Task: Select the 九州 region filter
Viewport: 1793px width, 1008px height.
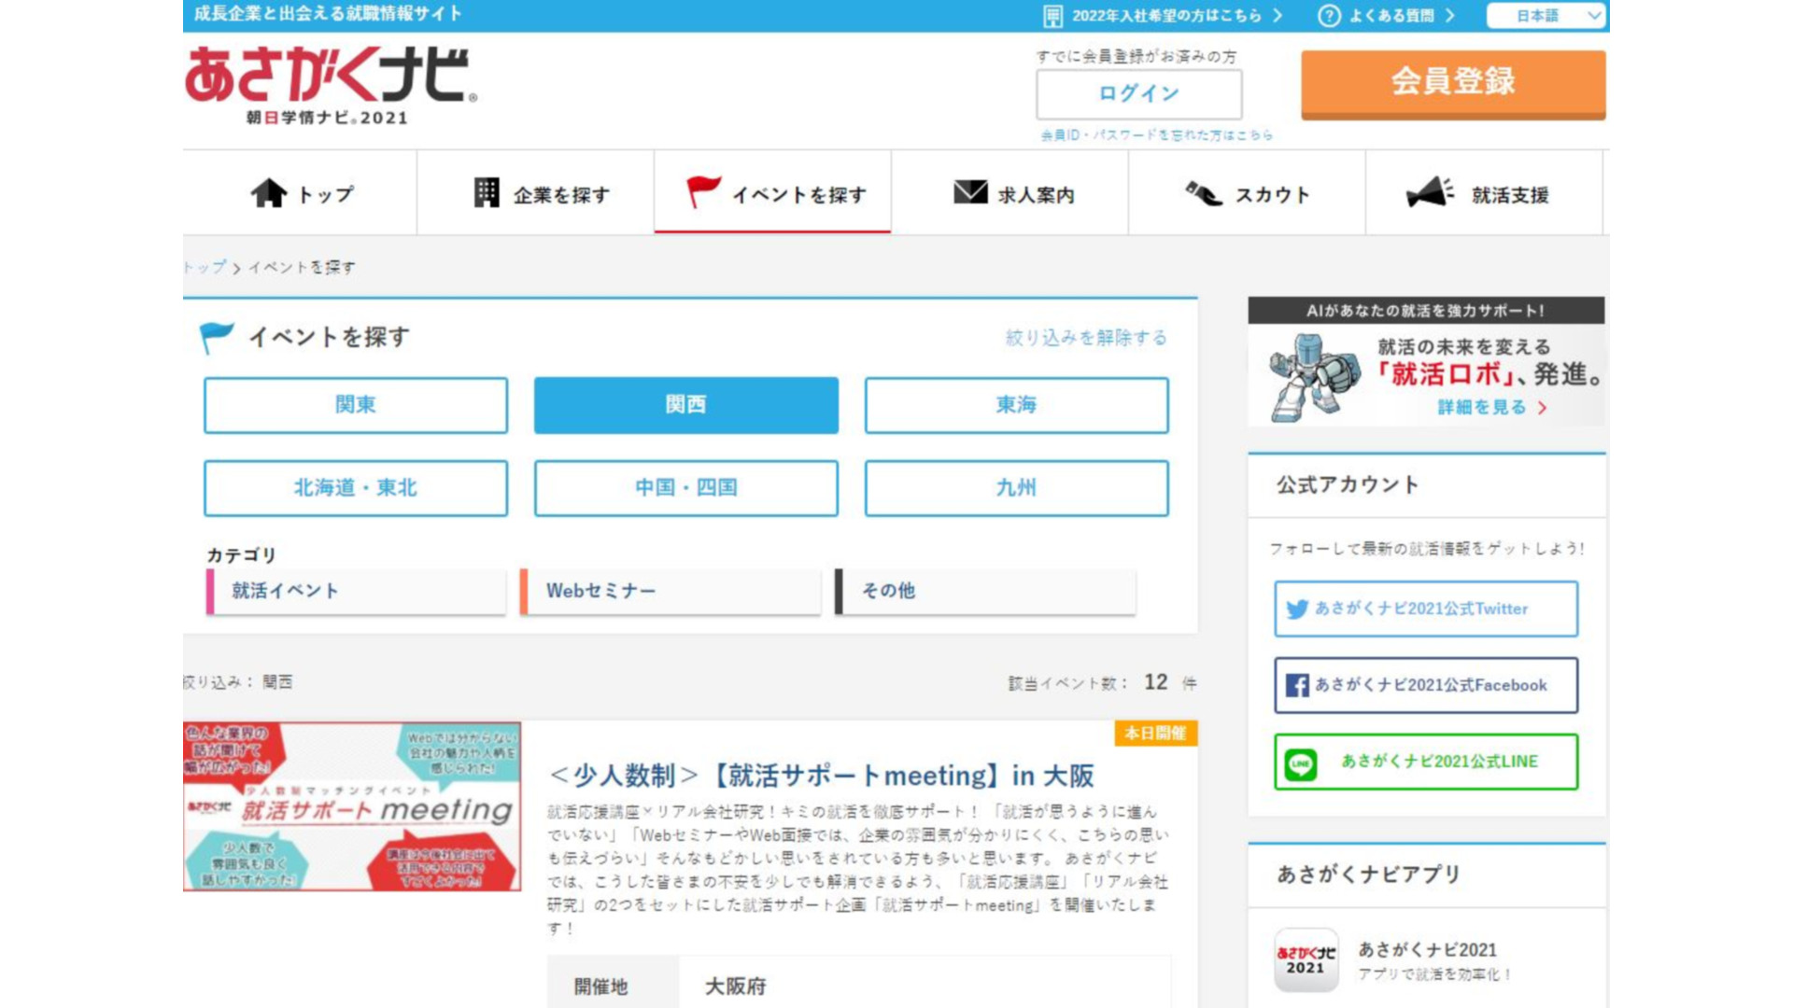Action: point(1016,488)
